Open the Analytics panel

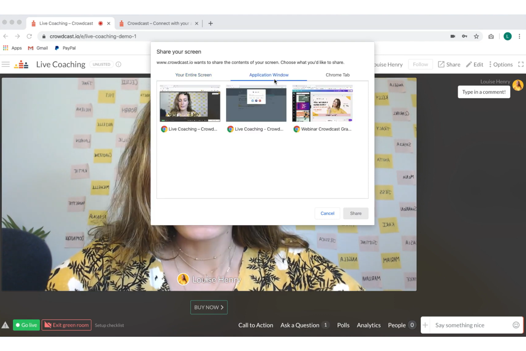point(369,325)
